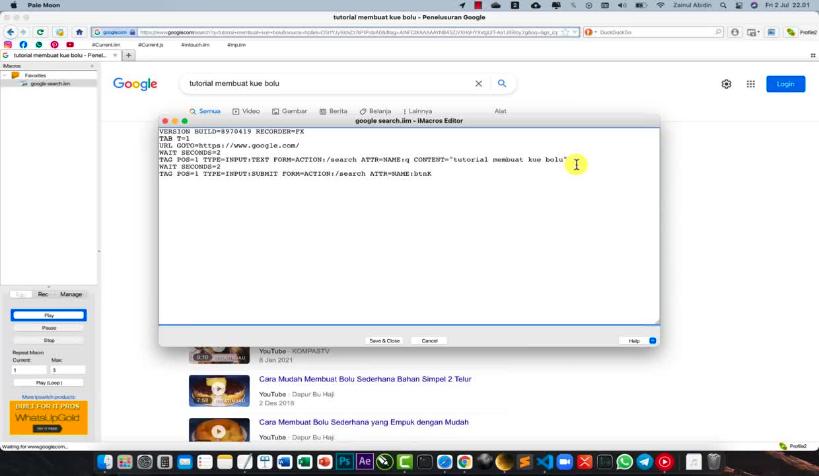Viewport: 819px width, 476px height.
Task: Open the Facebook bookmark icon
Action: [23, 45]
